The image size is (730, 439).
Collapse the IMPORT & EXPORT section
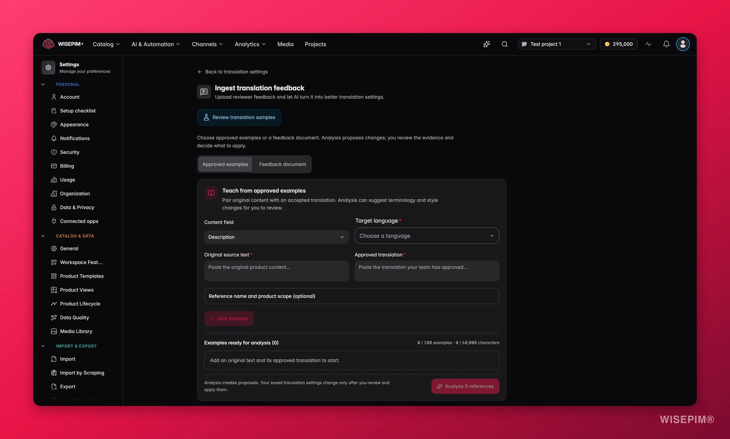point(43,346)
